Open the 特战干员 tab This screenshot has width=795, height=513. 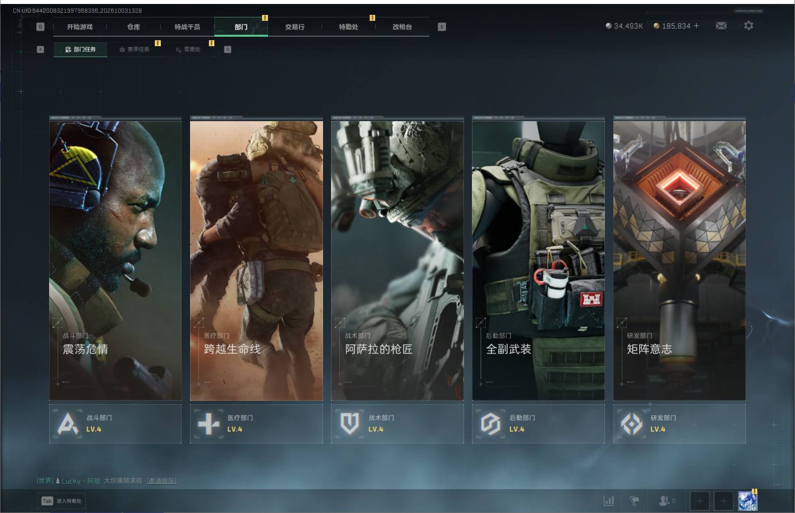[x=187, y=27]
